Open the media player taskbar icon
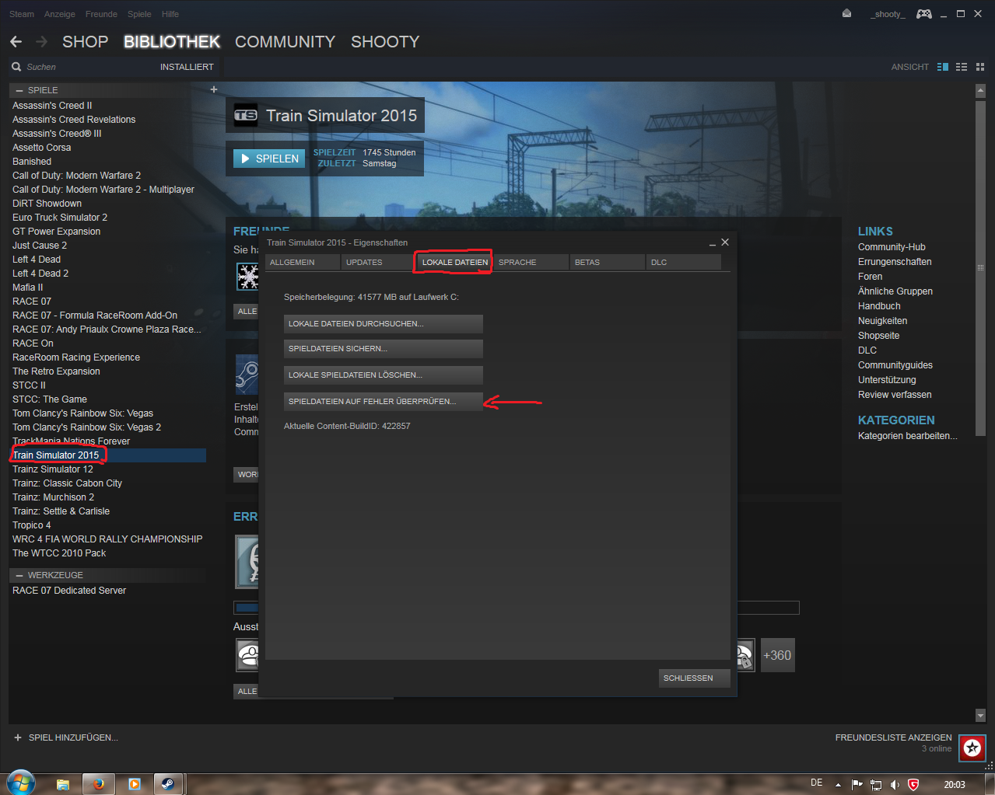 click(x=134, y=784)
